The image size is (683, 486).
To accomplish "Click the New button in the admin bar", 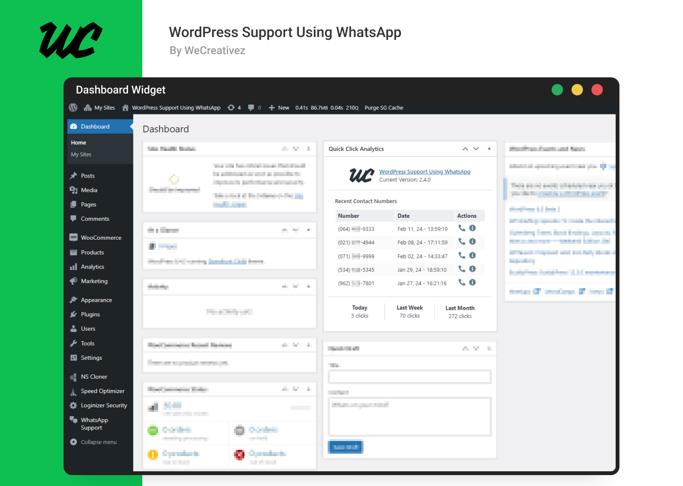I will [x=279, y=108].
